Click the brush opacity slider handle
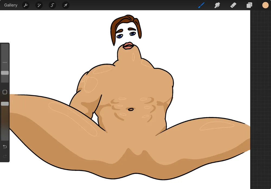The height and width of the screenshot is (189, 271). pos(5,104)
